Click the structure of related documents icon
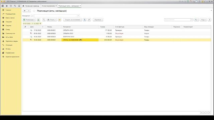The height and width of the screenshot is (120, 214). tap(85, 20)
